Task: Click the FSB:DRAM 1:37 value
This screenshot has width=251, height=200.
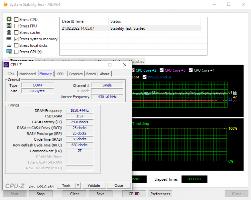Action: [80, 116]
